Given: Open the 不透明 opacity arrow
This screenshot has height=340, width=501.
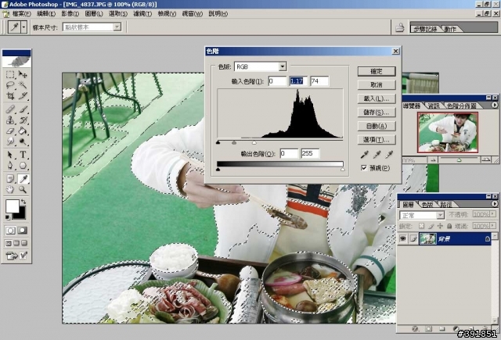Looking at the screenshot, I should tap(493, 214).
